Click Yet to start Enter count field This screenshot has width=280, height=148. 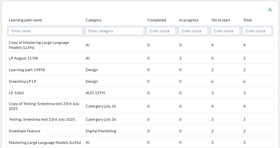click(x=225, y=31)
